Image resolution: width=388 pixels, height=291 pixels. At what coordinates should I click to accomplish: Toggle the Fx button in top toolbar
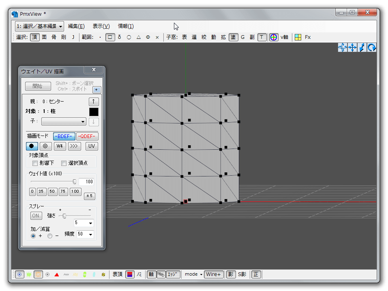[308, 37]
